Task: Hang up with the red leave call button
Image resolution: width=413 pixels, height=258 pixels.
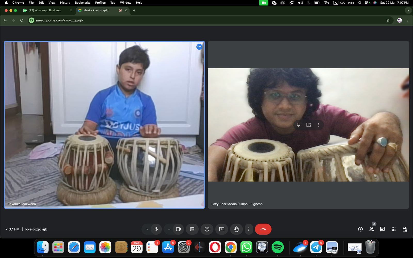Action: pos(263,229)
